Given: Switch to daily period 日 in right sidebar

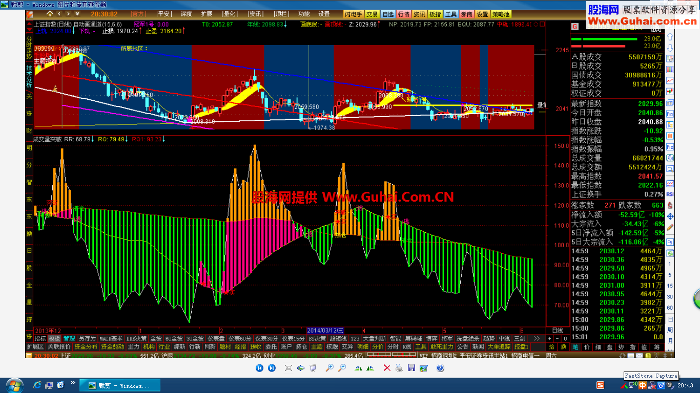Looking at the screenshot, I should [670, 318].
